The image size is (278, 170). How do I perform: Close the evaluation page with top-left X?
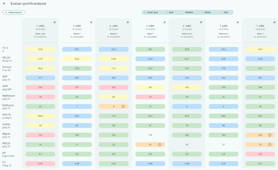4,4
